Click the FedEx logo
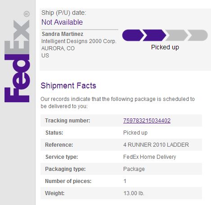Viewport: 211px width, 205px height. [x=17, y=57]
